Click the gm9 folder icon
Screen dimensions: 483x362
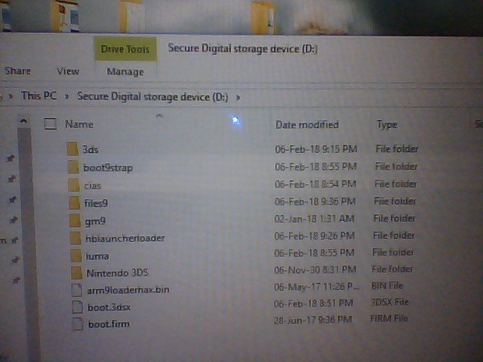pos(75,221)
